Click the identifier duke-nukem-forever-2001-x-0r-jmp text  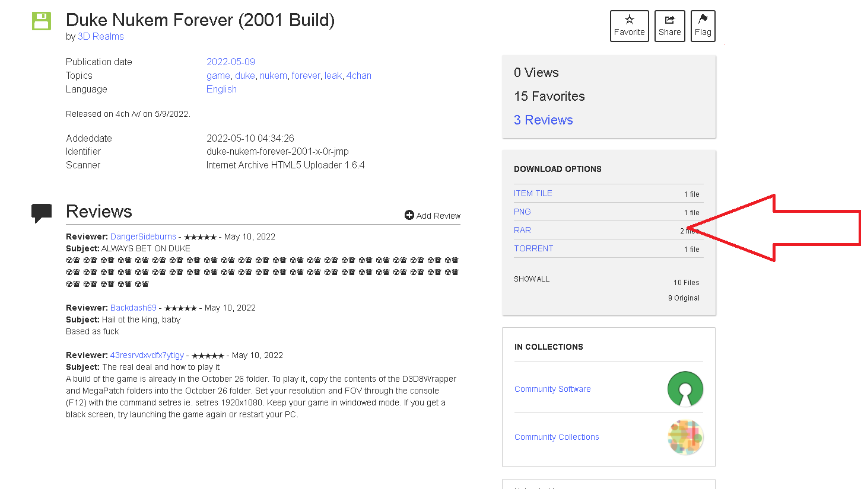[x=278, y=152]
